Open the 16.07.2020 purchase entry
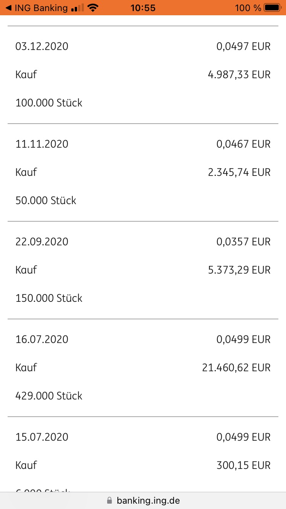Image resolution: width=286 pixels, height=509 pixels. coord(143,368)
